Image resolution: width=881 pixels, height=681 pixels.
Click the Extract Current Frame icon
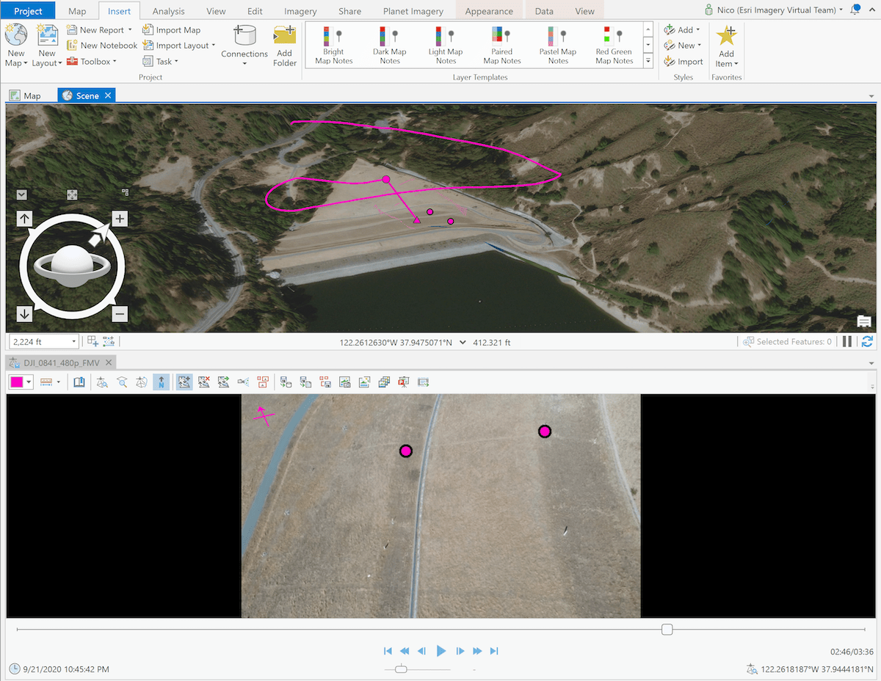(345, 382)
